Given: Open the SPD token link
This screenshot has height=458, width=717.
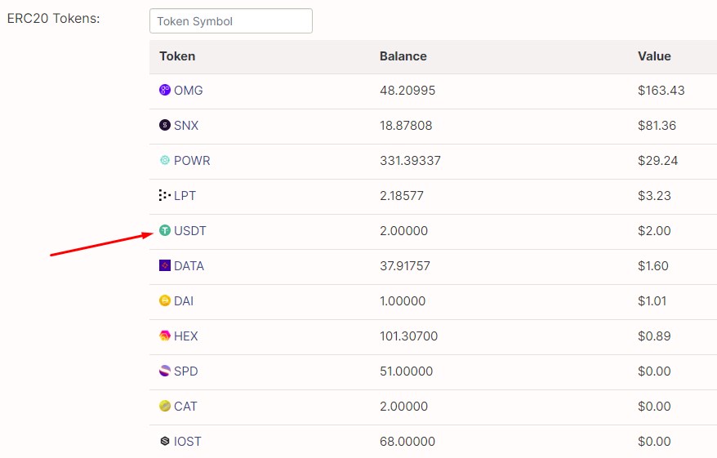Looking at the screenshot, I should pos(186,371).
